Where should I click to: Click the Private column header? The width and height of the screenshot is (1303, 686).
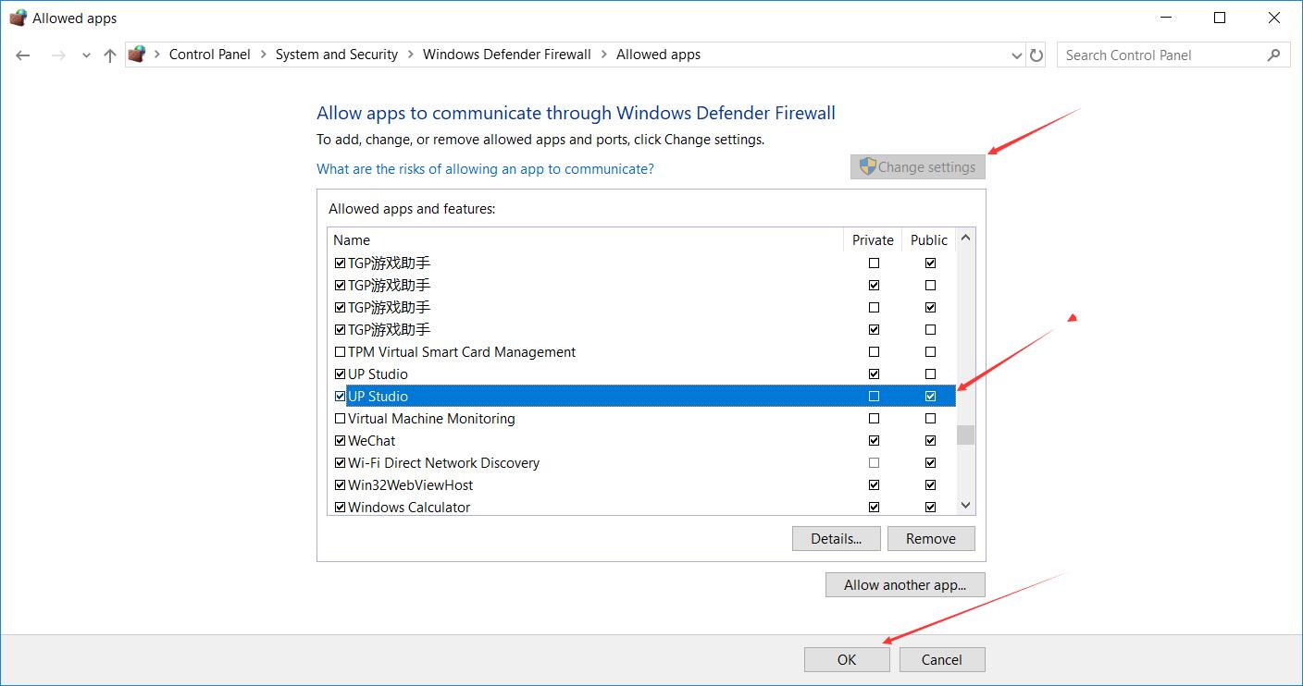(873, 239)
